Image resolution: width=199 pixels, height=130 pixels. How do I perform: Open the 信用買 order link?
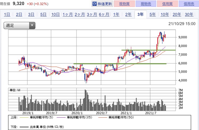(167, 4)
